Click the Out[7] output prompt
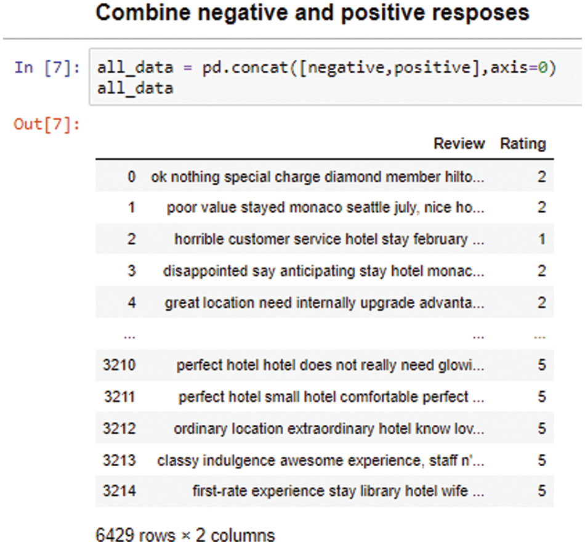The image size is (585, 545). pos(47,124)
